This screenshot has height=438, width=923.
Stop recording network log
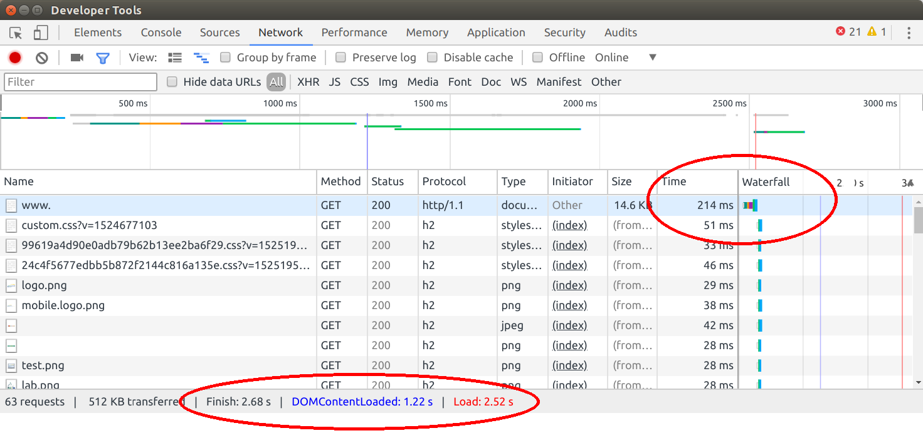click(14, 57)
